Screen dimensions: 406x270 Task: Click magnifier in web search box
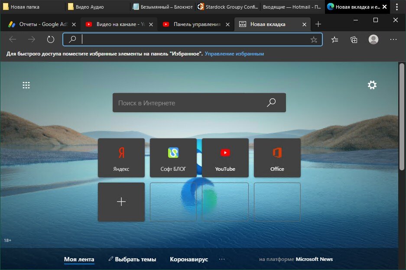271,103
